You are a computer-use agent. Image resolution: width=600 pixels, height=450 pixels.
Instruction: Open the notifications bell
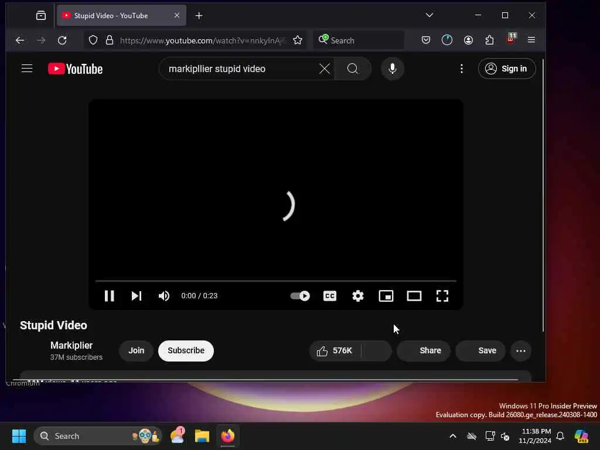tap(560, 436)
